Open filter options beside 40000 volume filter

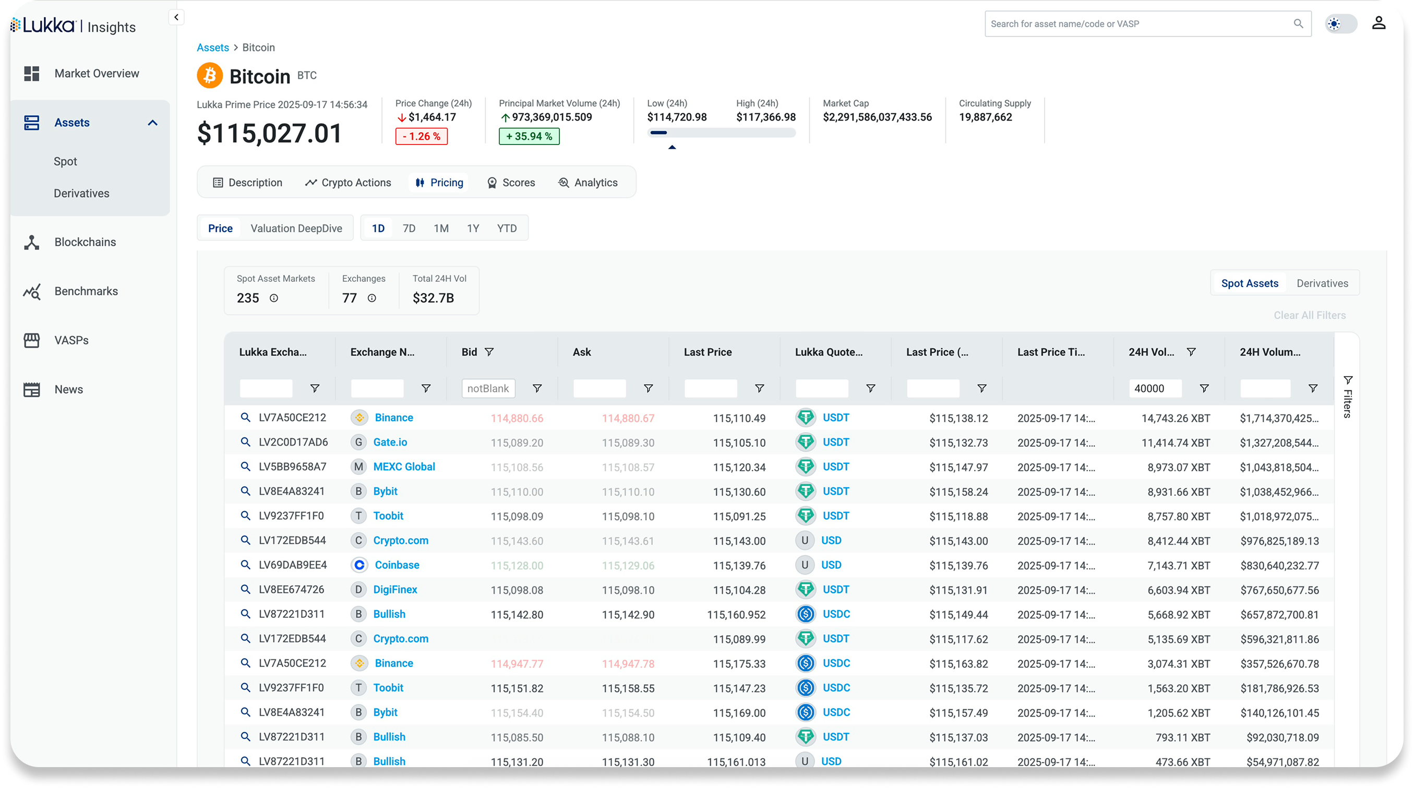coord(1204,389)
